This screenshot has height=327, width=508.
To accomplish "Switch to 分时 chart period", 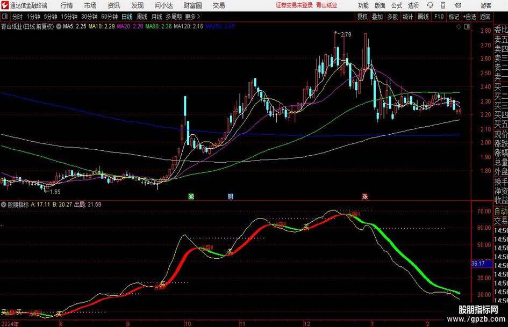I will (18, 17).
